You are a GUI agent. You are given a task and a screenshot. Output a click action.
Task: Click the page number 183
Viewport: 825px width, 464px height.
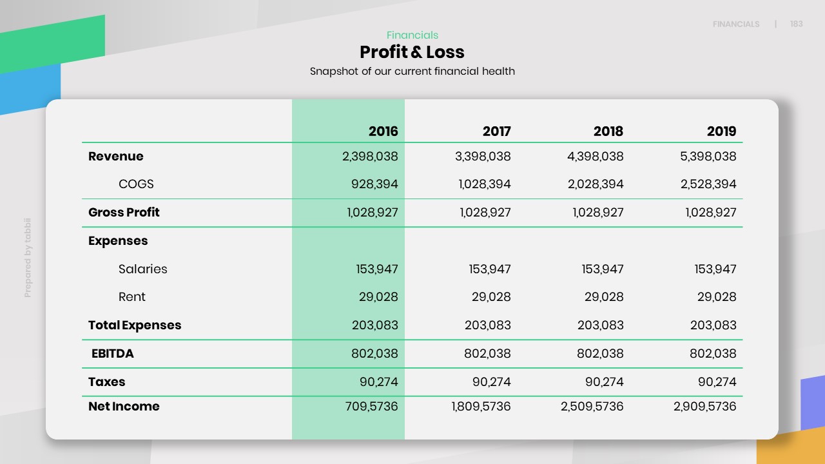click(797, 24)
